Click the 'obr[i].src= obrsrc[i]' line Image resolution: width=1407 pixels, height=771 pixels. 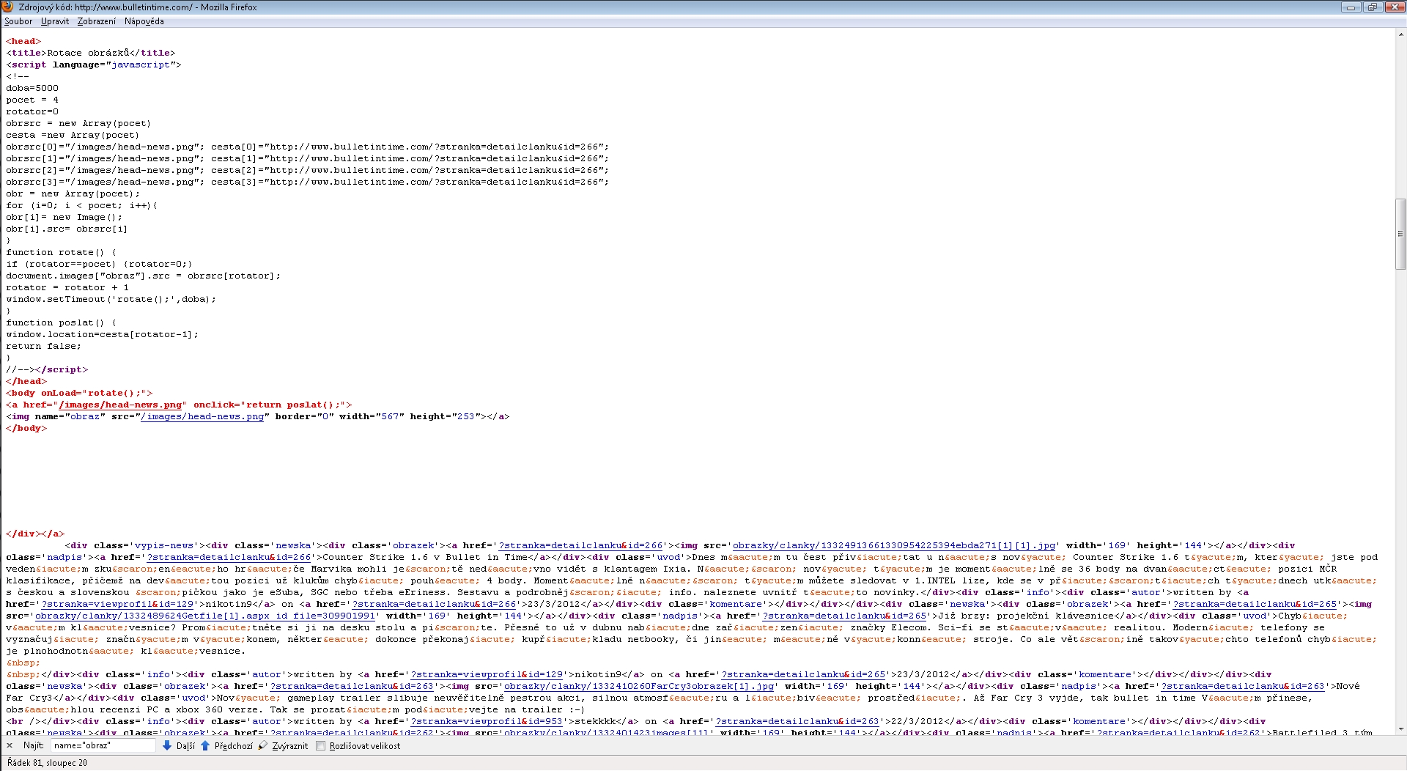(67, 229)
